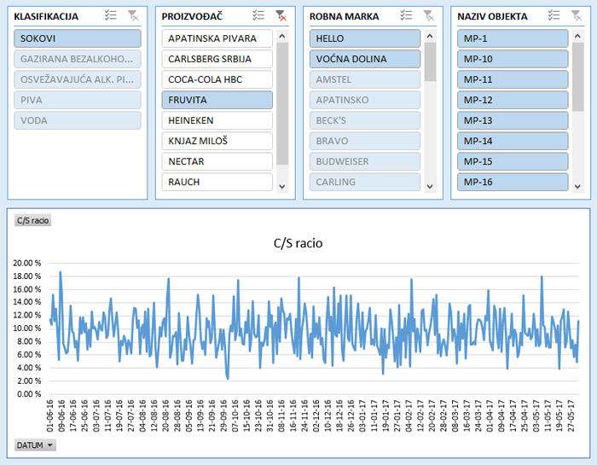Toggle FRUVITA producer filter
Screen dimensions: 597x465
[217, 100]
